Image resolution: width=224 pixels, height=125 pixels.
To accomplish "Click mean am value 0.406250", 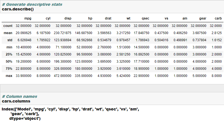I will [180, 33].
